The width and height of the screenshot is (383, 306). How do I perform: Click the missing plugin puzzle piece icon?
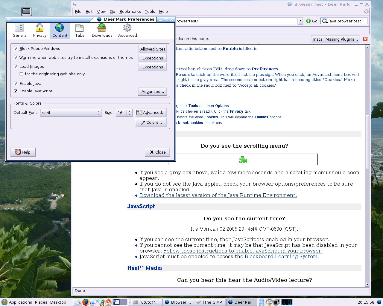[243, 160]
